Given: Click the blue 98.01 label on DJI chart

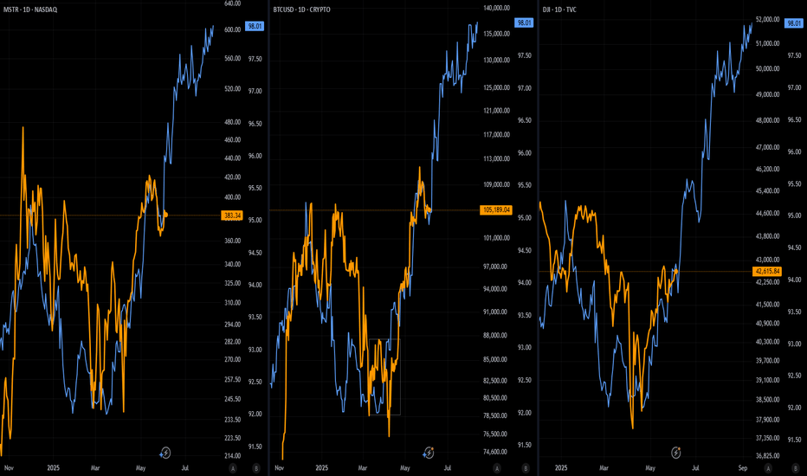Looking at the screenshot, I should 794,23.
